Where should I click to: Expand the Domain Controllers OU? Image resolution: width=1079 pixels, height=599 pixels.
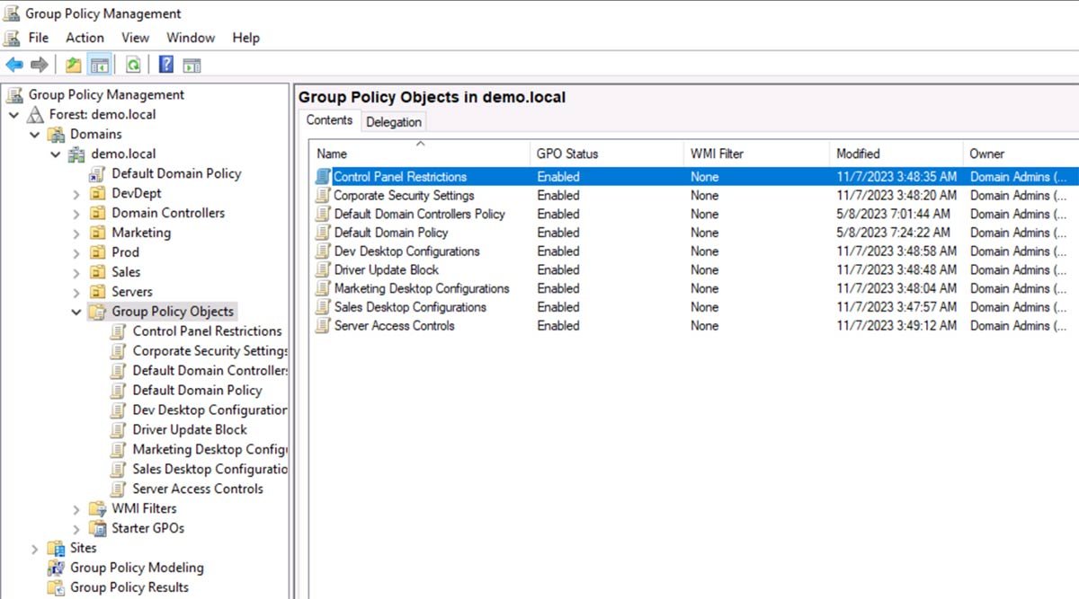click(x=76, y=214)
